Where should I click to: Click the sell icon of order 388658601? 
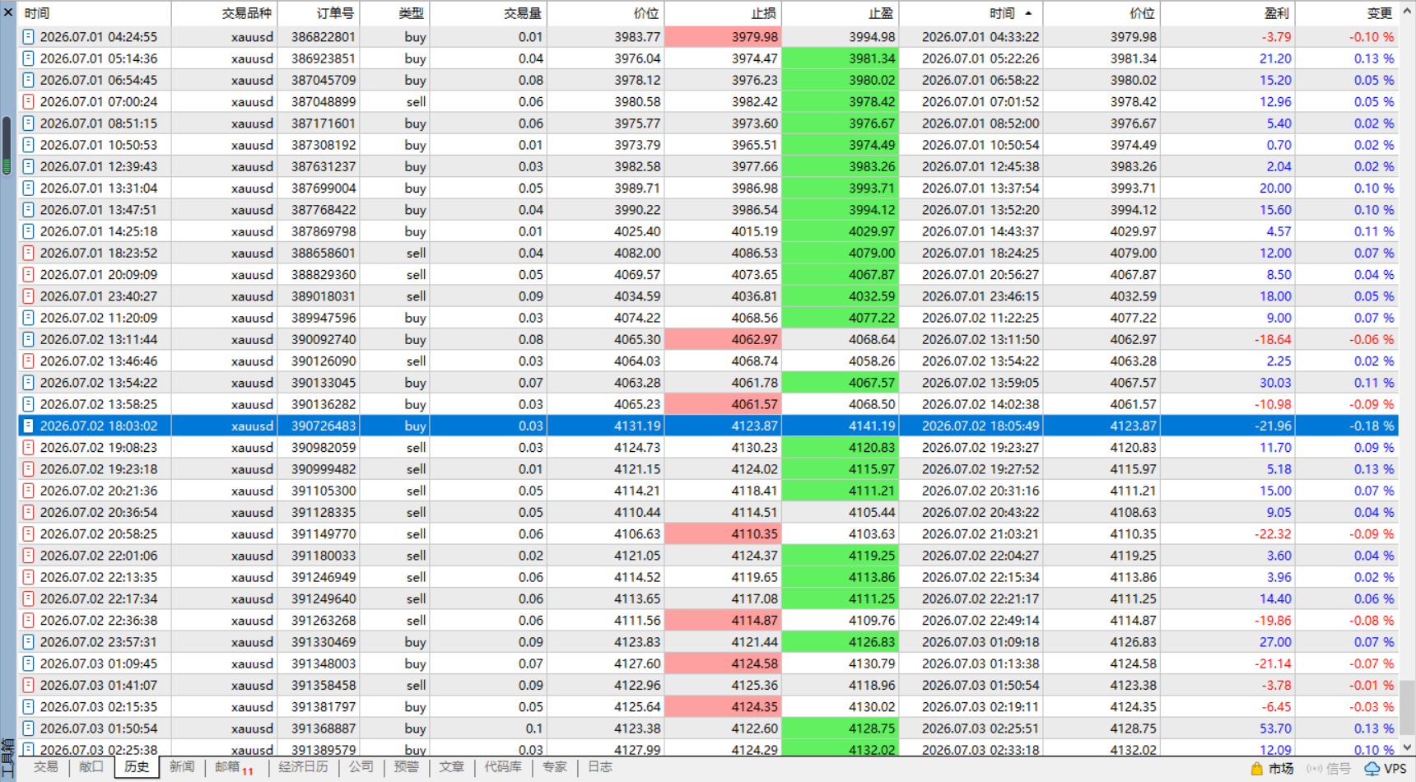(x=28, y=253)
